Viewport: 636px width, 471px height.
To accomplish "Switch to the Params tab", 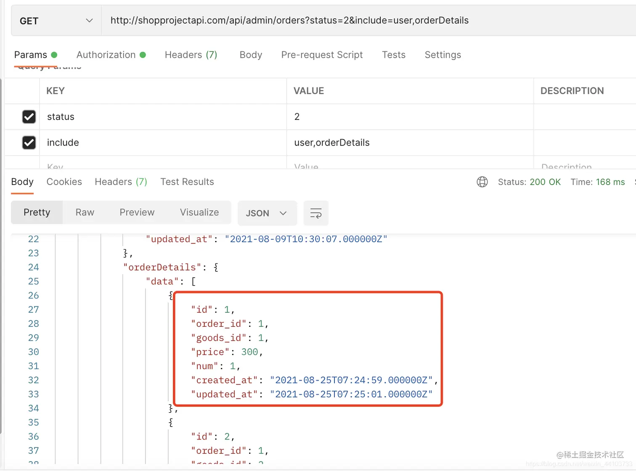I will 36,55.
